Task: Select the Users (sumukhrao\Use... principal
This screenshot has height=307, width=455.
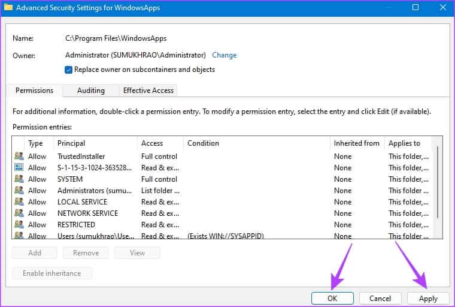Action: click(x=96, y=236)
